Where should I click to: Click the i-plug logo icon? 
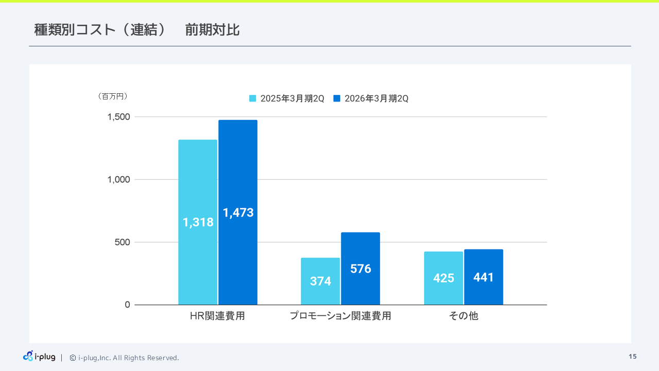(28, 356)
